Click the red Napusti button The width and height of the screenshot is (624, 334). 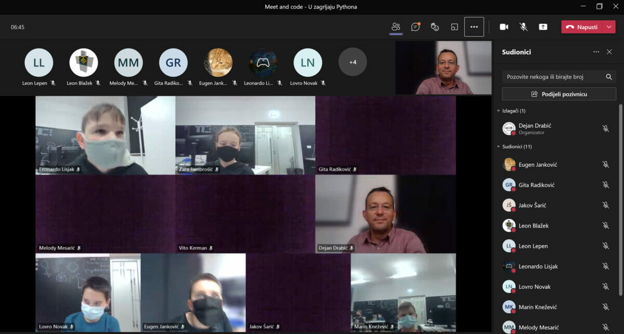pos(582,27)
